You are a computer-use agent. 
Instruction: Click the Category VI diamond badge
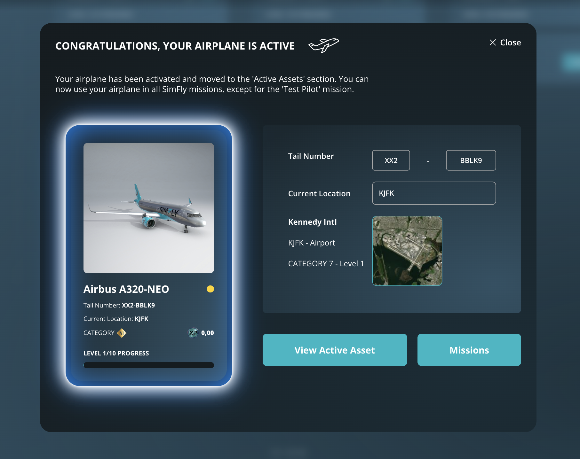[122, 333]
